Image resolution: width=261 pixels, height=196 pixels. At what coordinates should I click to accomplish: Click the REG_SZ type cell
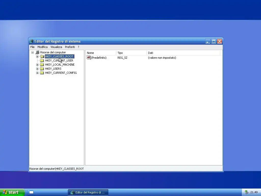[x=122, y=58]
